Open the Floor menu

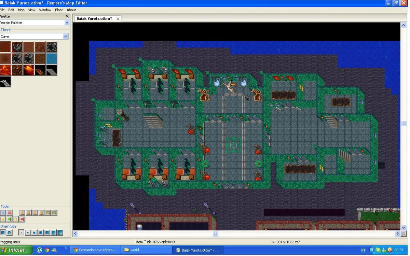[59, 10]
